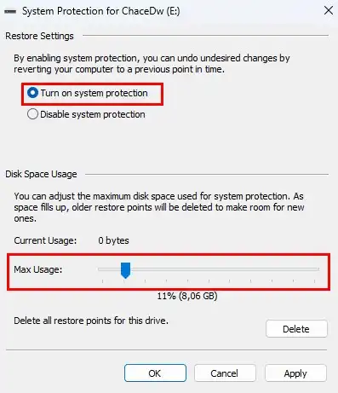This screenshot has width=338, height=393.
Task: Click the Max Usage label
Action: 38,269
